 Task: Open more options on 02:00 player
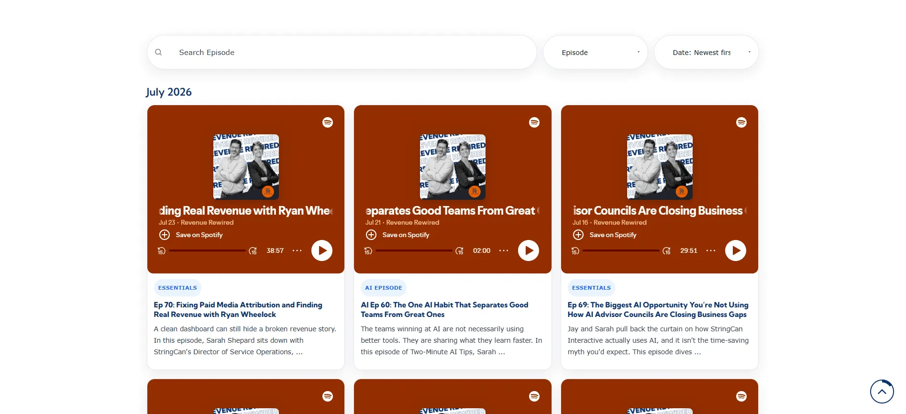(x=504, y=251)
